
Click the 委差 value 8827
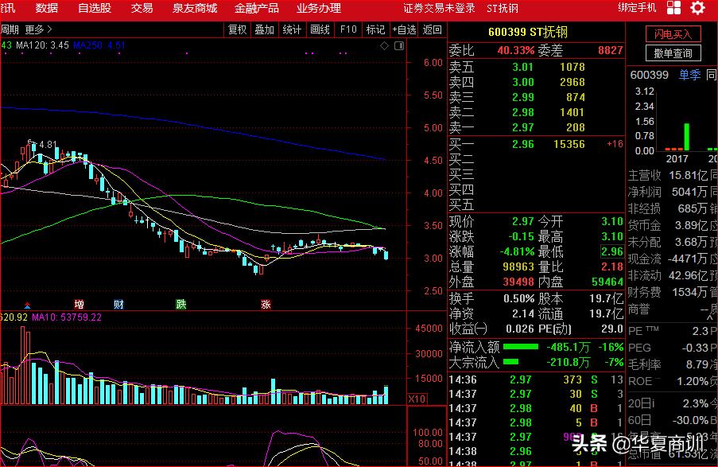[x=611, y=50]
